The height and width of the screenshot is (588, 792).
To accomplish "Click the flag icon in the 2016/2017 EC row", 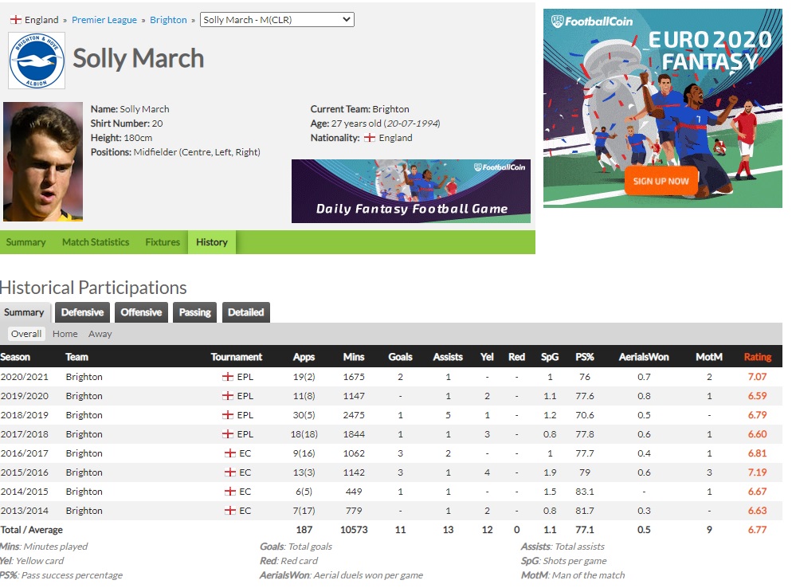I will [x=229, y=453].
